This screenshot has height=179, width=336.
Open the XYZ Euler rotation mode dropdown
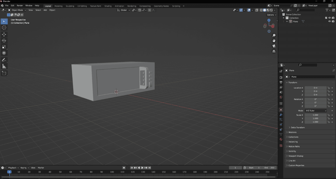[316, 111]
